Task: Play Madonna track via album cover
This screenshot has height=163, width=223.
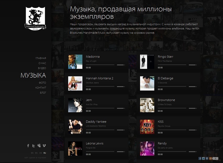Action: (75, 62)
